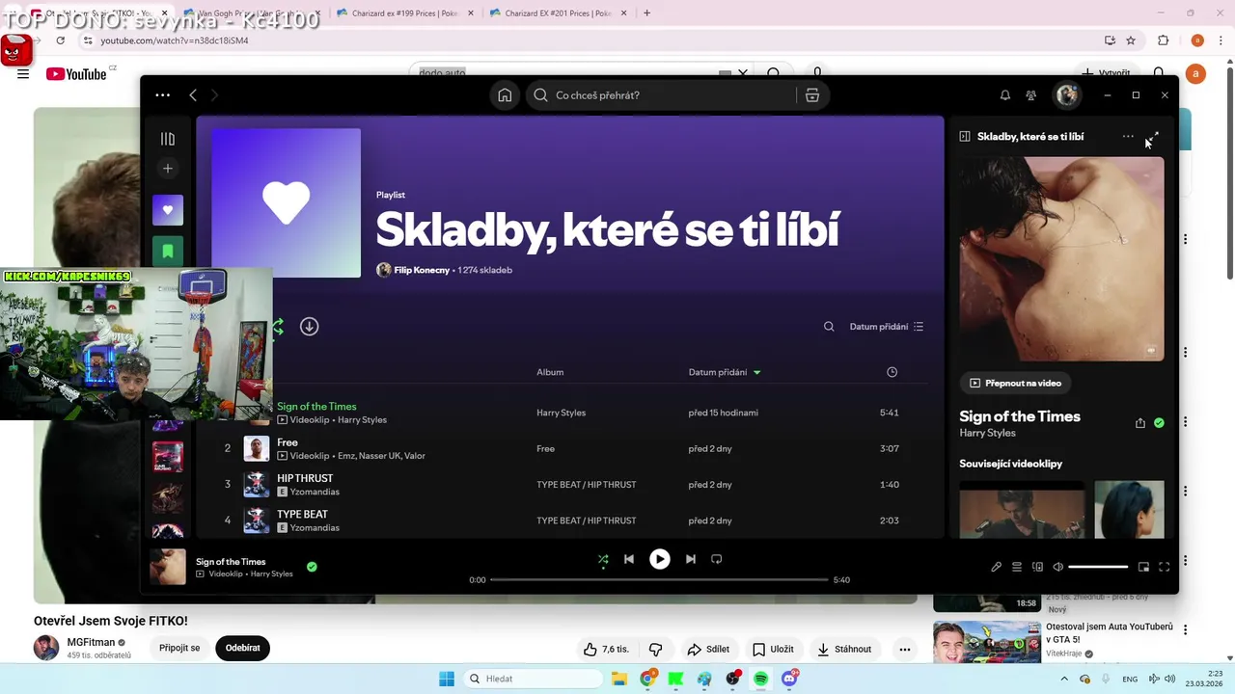Bookmark the page with the star icon

click(x=1131, y=40)
